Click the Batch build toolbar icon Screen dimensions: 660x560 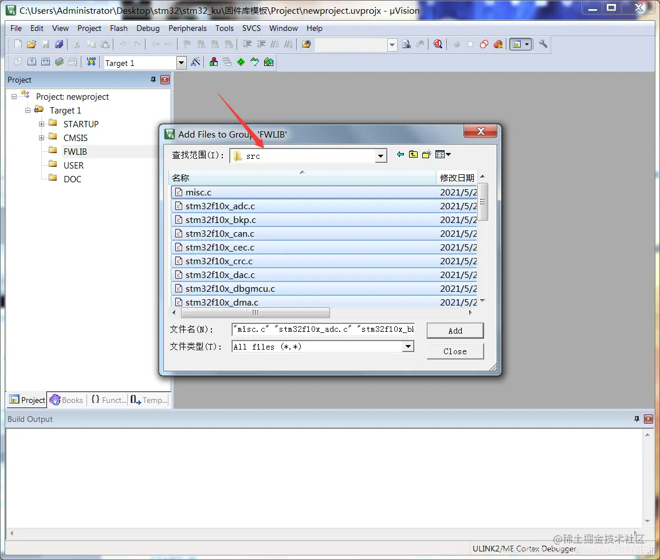(x=60, y=62)
